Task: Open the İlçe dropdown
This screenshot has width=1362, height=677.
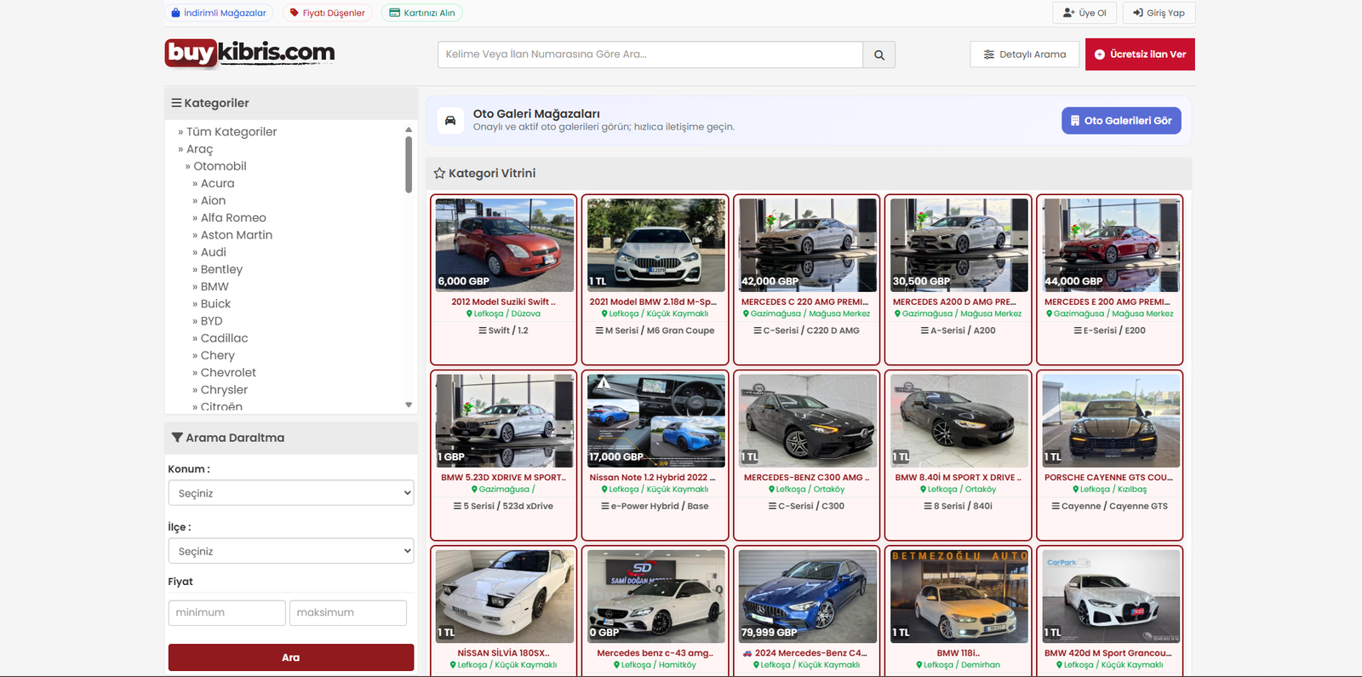Action: click(291, 551)
